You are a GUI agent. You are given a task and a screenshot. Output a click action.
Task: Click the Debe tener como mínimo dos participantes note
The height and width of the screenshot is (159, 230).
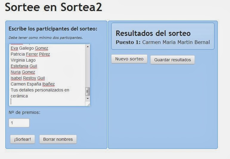pyautogui.click(x=46, y=38)
